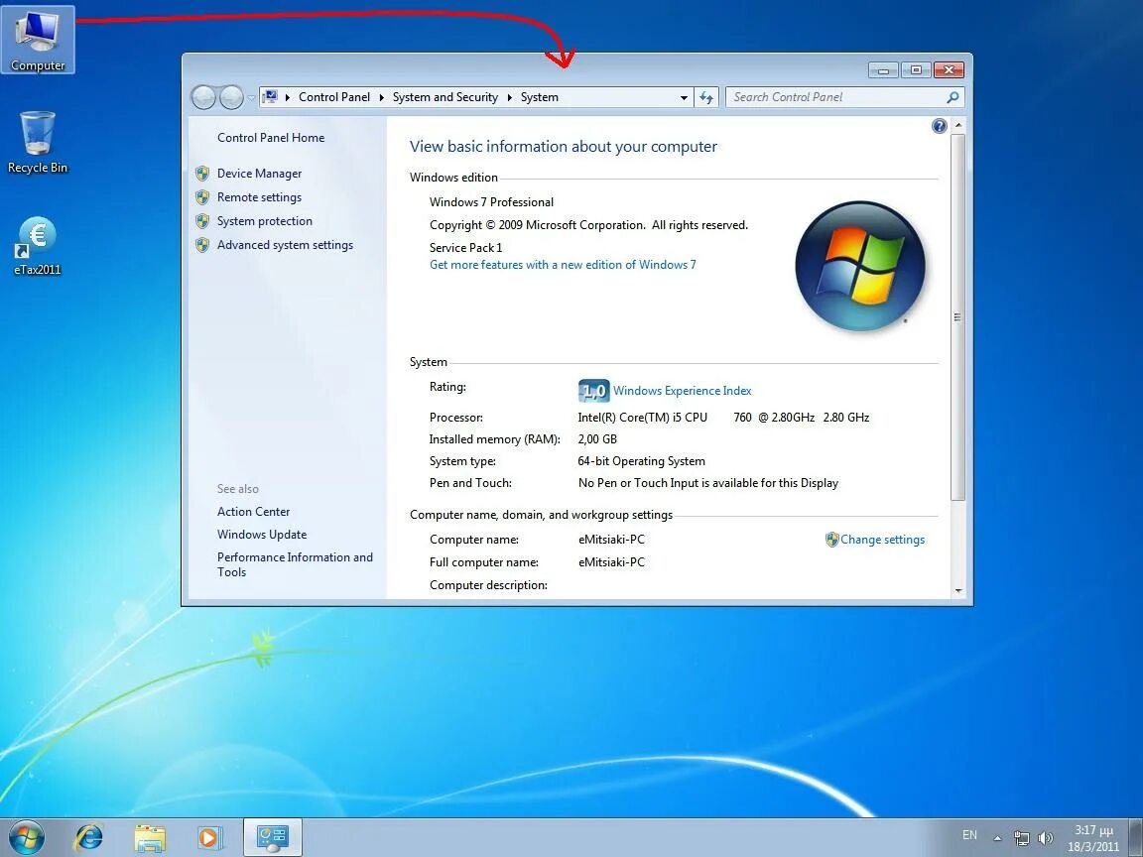Click the address bar refresh button

click(x=706, y=97)
